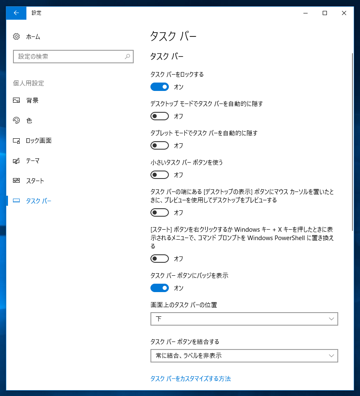Enable auto-hide taskbar in デスクトップ モード
Image resolution: width=360 pixels, height=396 pixels.
(160, 116)
